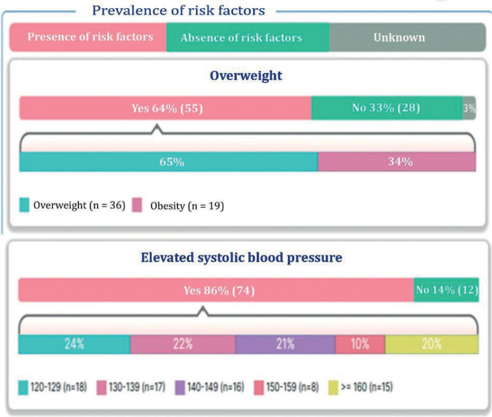Click the No 14% (12) blood pressure bar

[446, 290]
